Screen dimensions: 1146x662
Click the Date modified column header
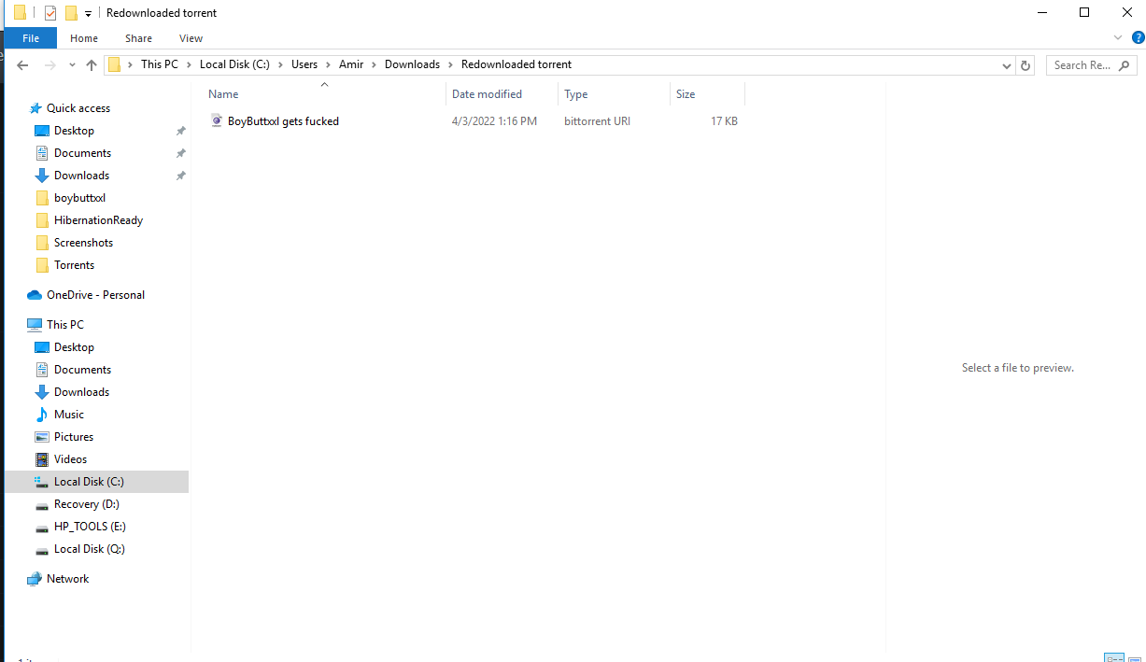488,93
